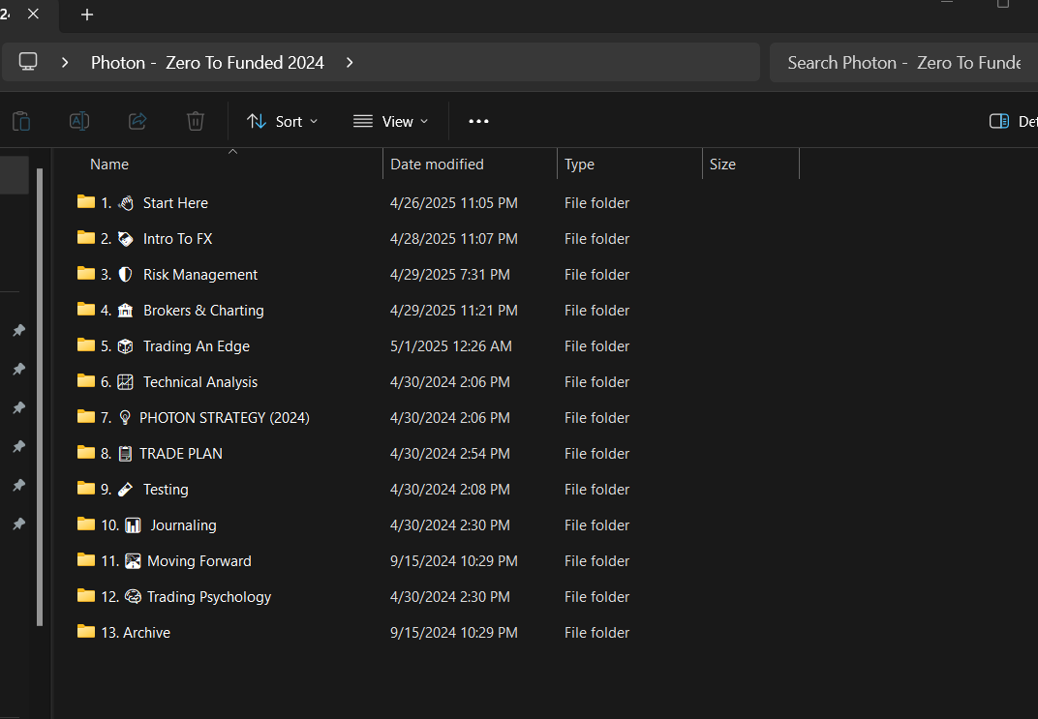Toggle the Details pane icon
Screen dimensions: 1038x719
(999, 121)
